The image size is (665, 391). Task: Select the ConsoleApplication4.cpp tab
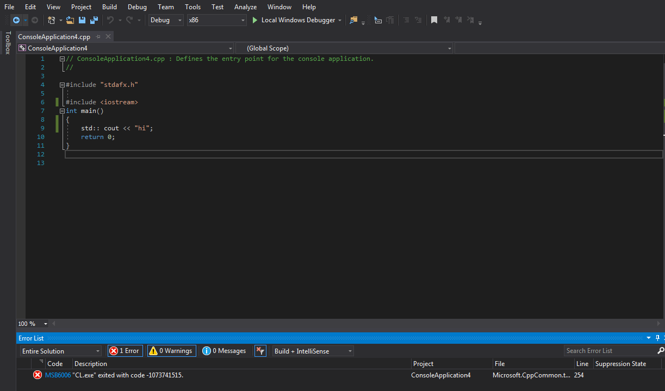pos(53,37)
